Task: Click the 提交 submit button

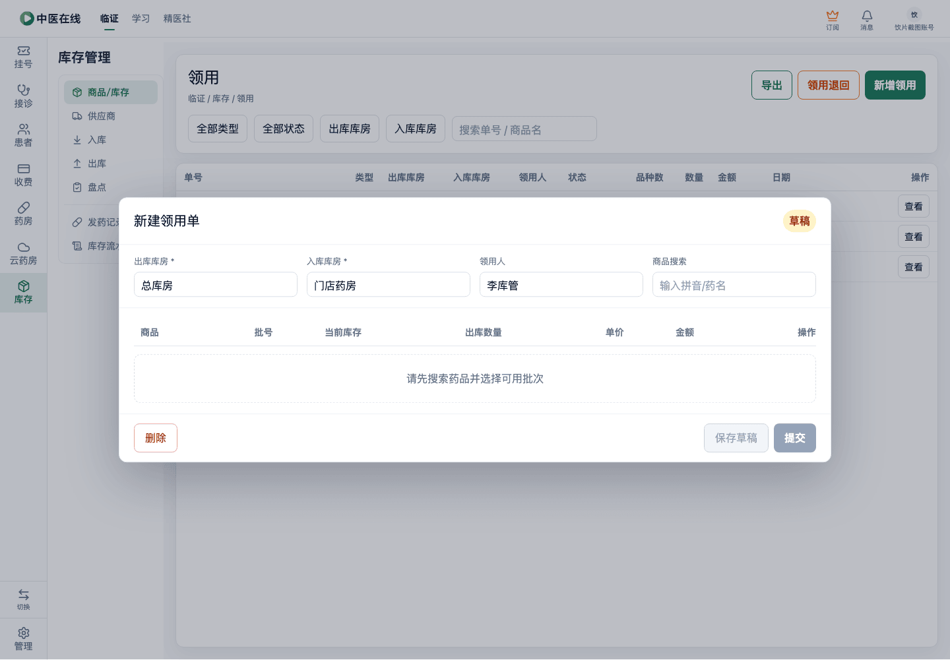Action: coord(795,438)
